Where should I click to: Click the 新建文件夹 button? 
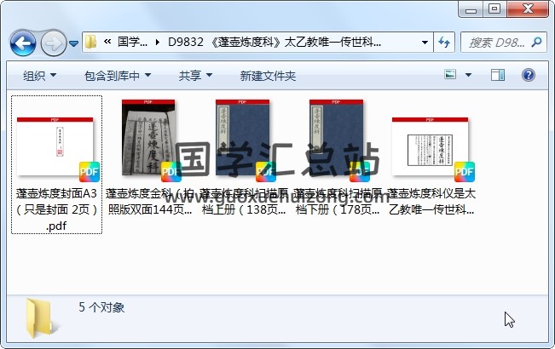point(268,76)
